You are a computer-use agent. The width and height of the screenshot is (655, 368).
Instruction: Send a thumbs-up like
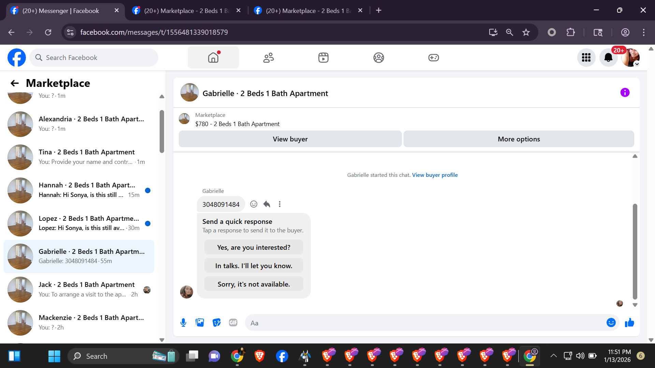629,322
